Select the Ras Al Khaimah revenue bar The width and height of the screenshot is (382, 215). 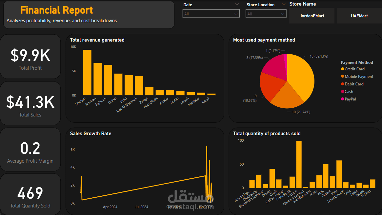[x=139, y=85]
